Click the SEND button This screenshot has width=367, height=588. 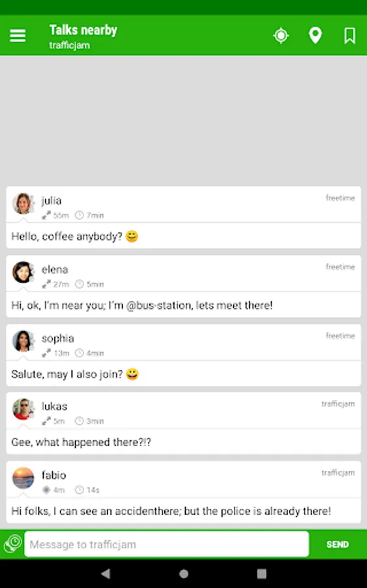click(338, 544)
